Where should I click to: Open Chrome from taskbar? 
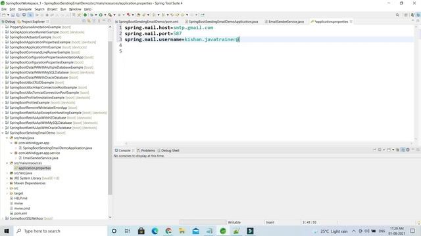pyautogui.click(x=168, y=231)
